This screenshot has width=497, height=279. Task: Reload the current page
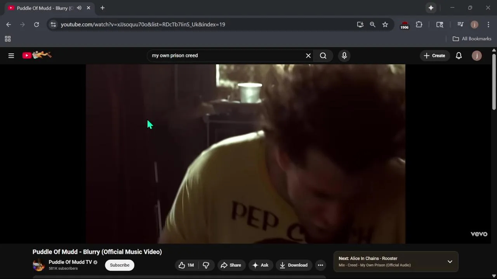point(36,24)
